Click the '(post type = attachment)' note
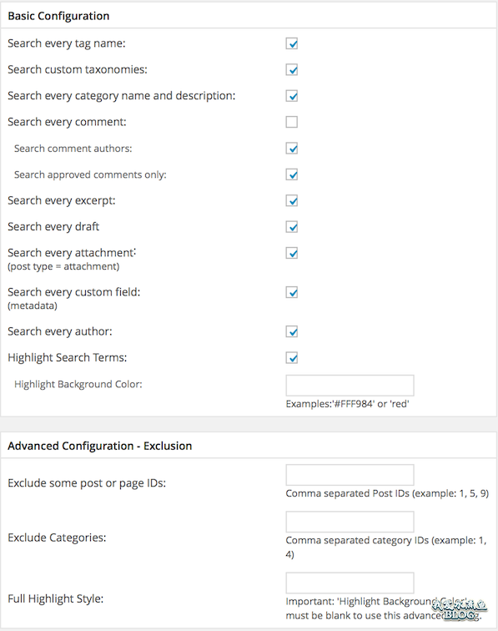 [x=63, y=266]
